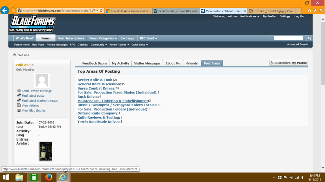Launch Firefox from the taskbar
Screen dimensions: 325x182
[49, 177]
